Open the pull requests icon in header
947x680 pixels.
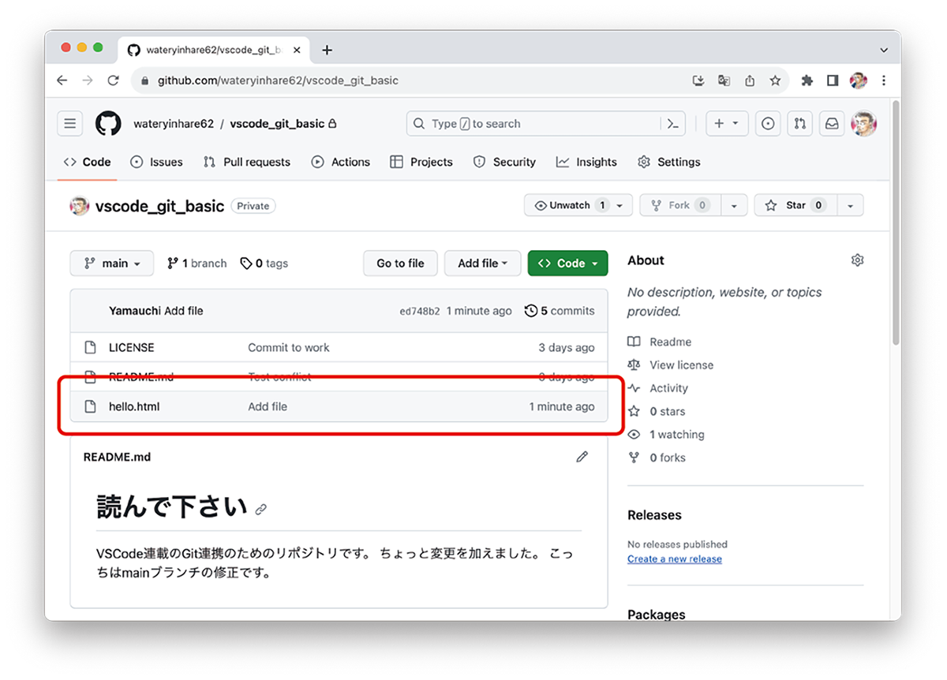pos(800,124)
